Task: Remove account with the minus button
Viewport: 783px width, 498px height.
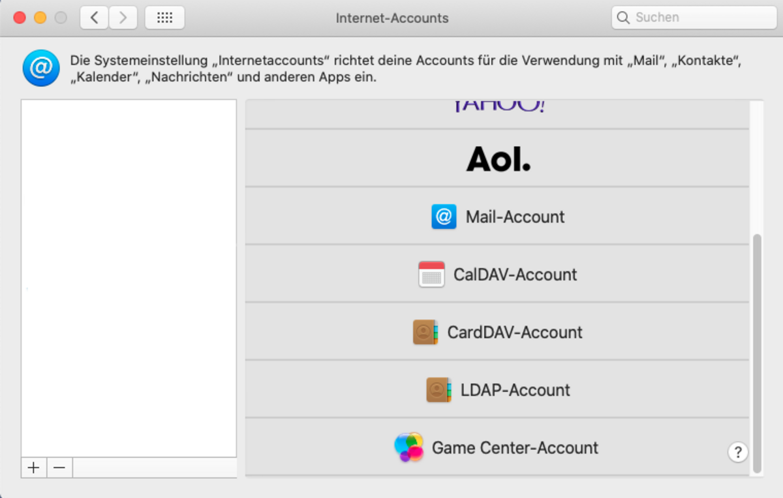Action: (x=59, y=468)
